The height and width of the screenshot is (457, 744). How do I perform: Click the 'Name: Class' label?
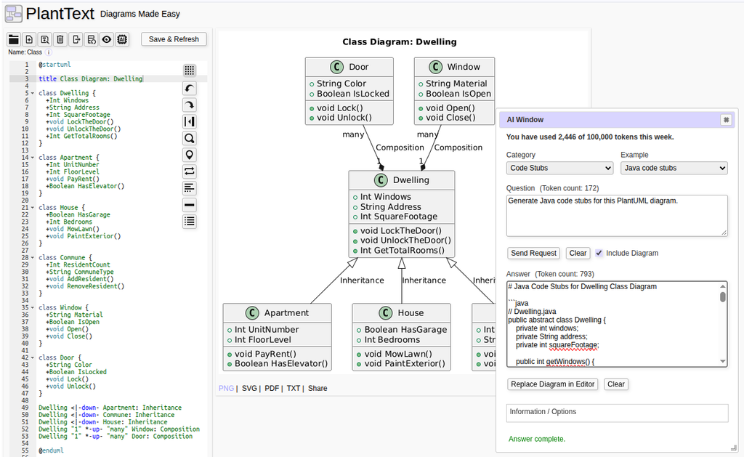pyautogui.click(x=25, y=52)
